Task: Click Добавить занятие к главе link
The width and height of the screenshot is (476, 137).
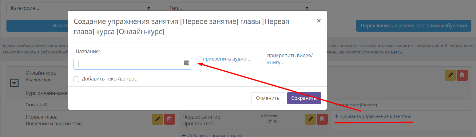Action: (212, 135)
